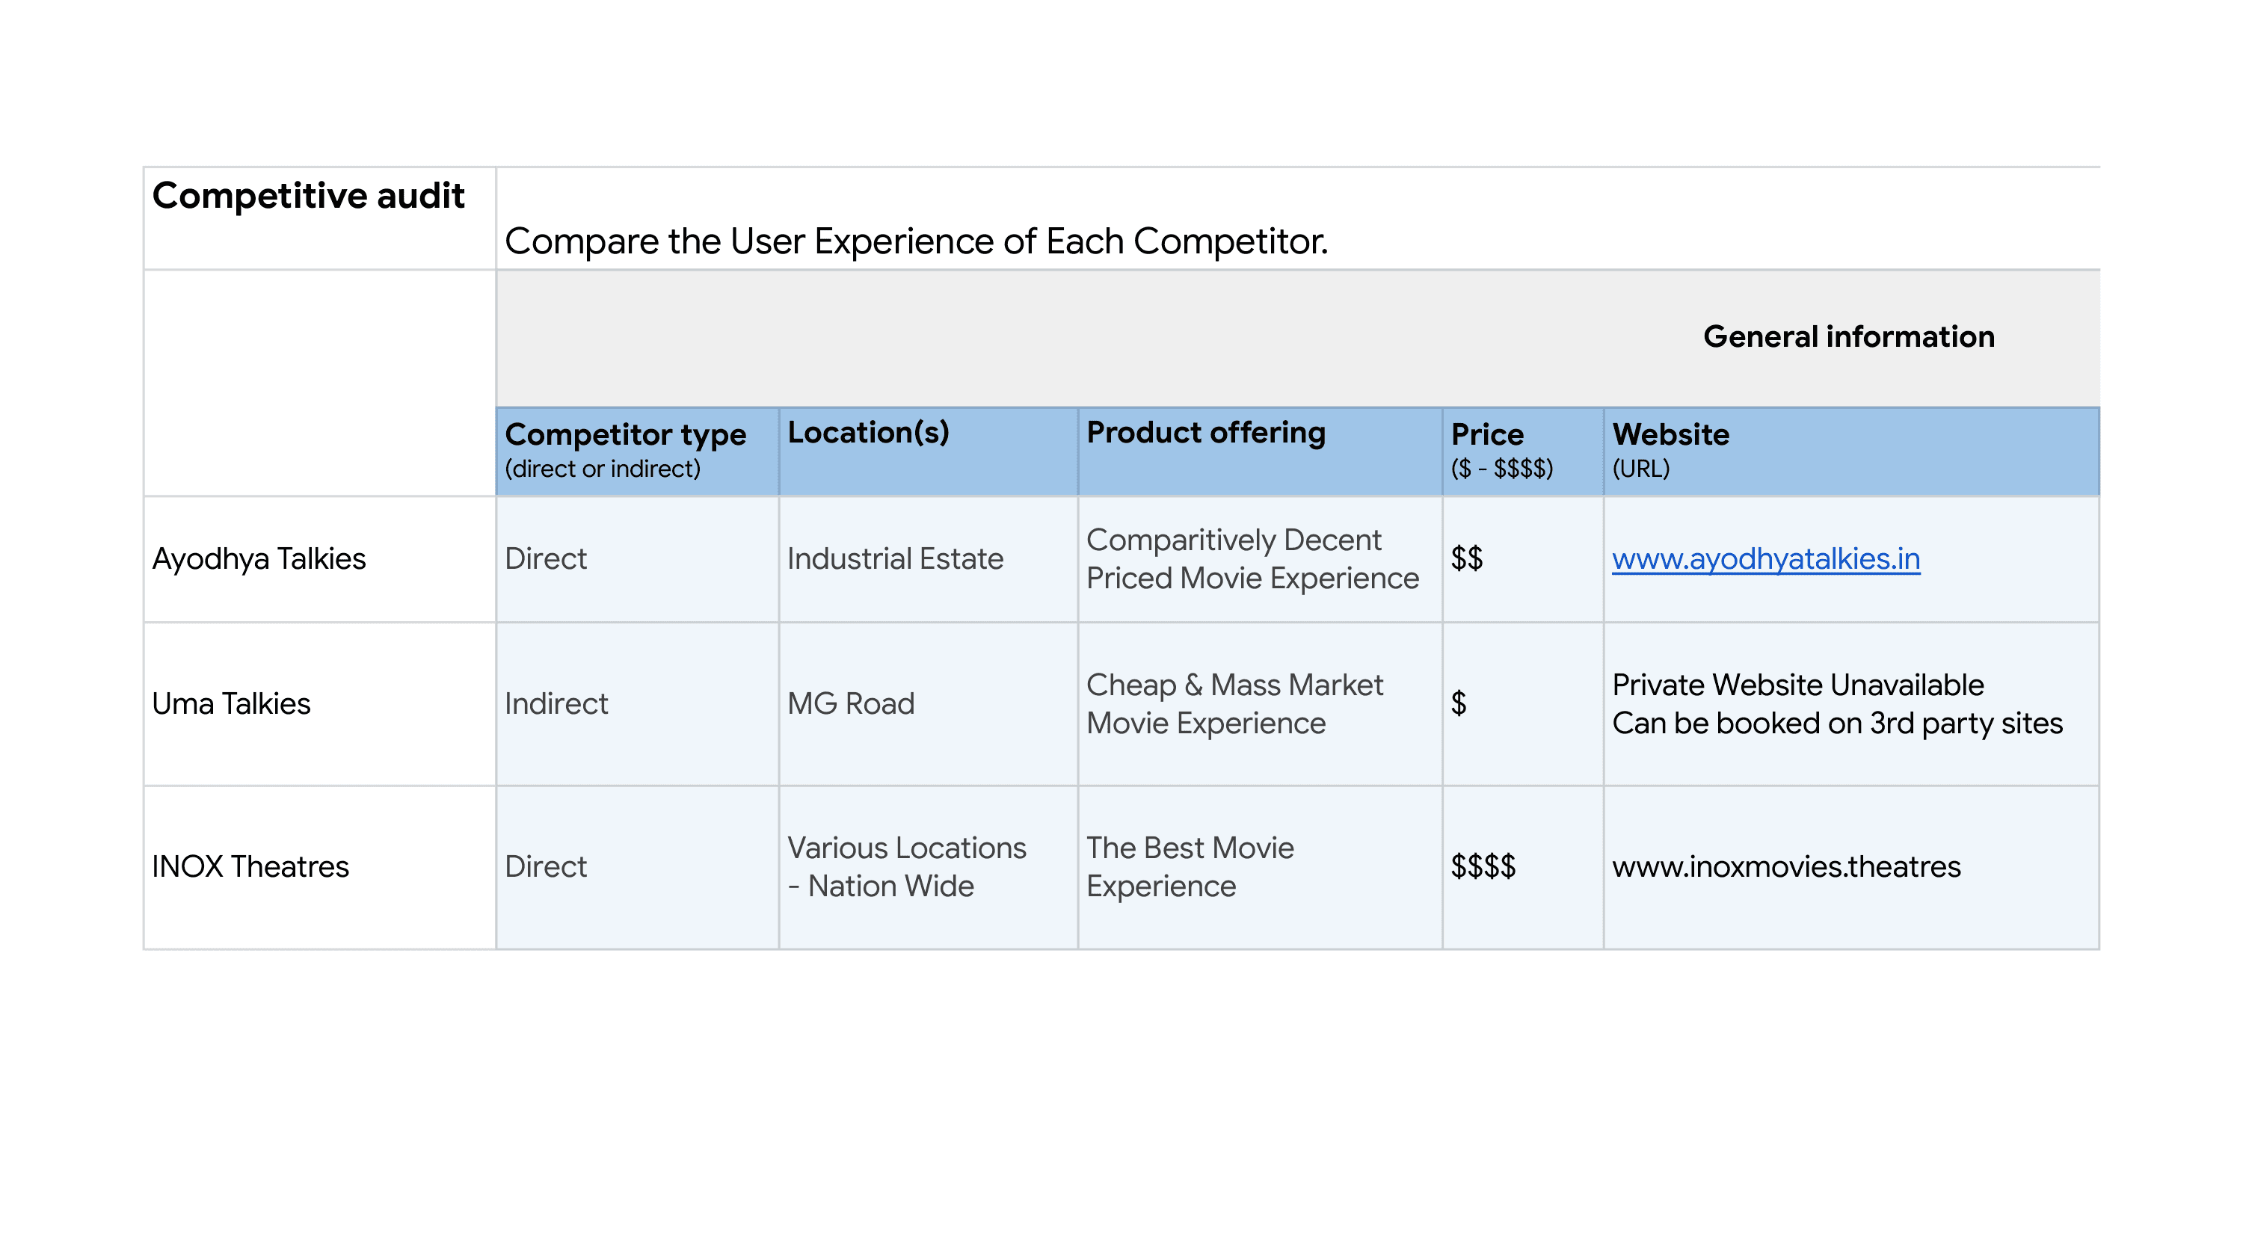Click the Indirect cell for Uma Talkies
The image size is (2243, 1258).
(x=557, y=703)
